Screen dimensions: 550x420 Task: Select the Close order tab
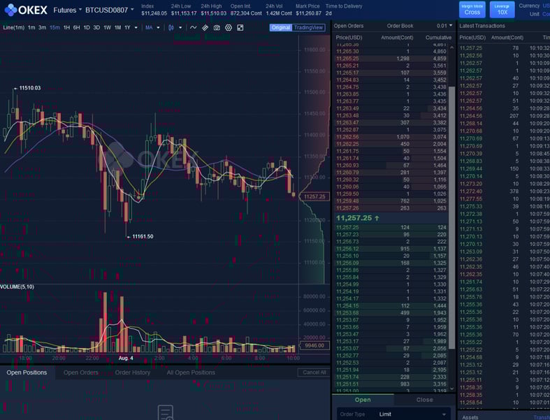point(424,400)
